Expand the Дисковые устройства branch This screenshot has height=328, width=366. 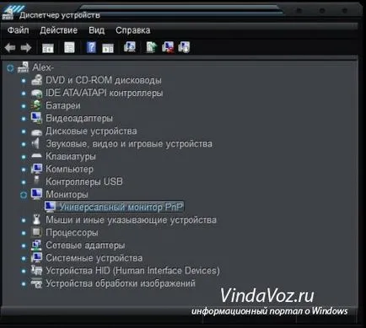point(24,132)
